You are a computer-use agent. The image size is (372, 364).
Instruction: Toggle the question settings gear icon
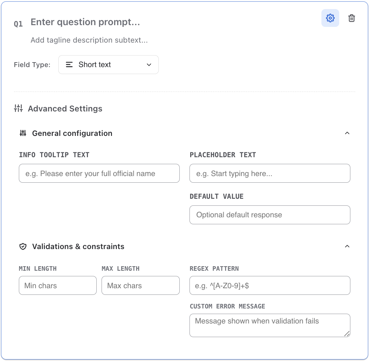click(x=330, y=18)
